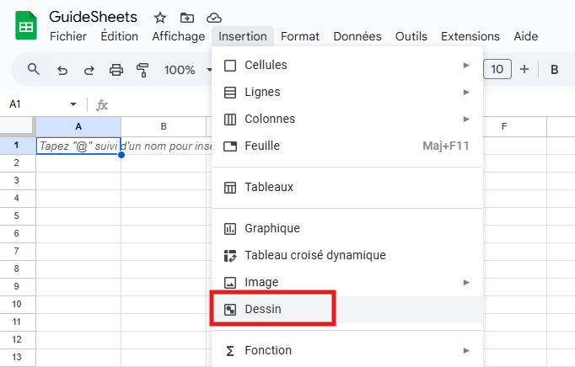
Task: Click the Graphique chart icon
Action: click(230, 229)
